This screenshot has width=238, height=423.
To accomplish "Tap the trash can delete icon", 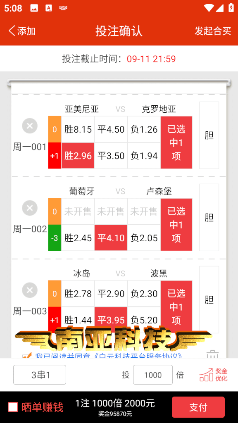I will pyautogui.click(x=212, y=354).
